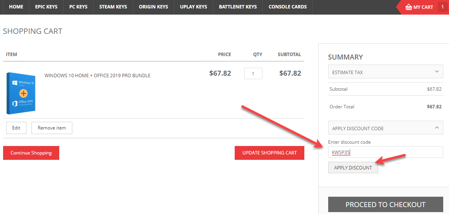The height and width of the screenshot is (214, 449).
Task: Click the cart item count badge
Action: pos(442,7)
